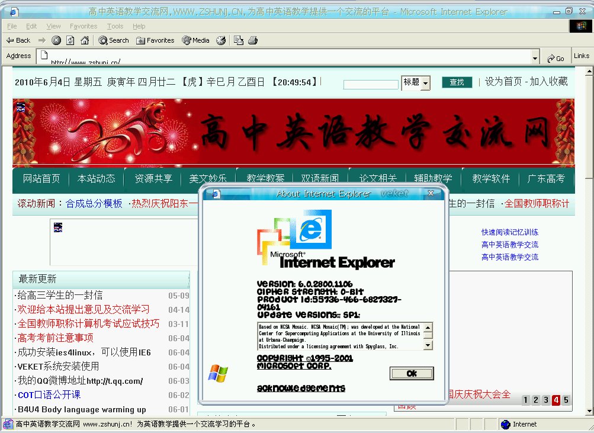Click the Links toolbar label
The width and height of the screenshot is (594, 433).
coord(582,56)
